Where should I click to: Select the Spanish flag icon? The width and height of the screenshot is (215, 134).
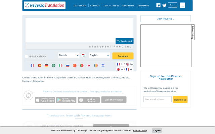(40, 66)
